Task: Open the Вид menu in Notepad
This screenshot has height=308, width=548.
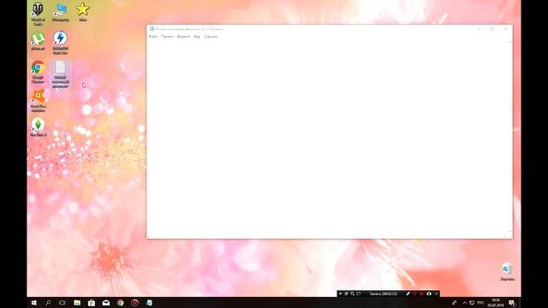Action: pos(197,36)
